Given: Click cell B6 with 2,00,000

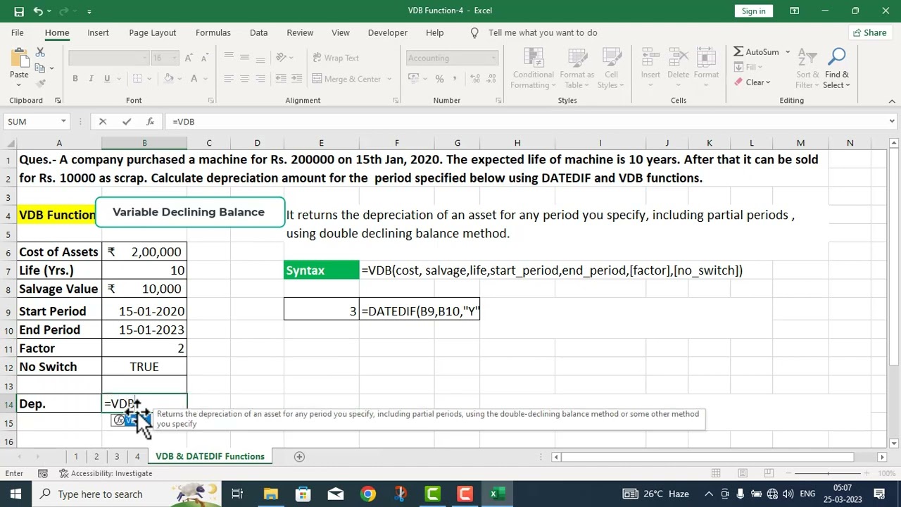Looking at the screenshot, I should tap(144, 252).
